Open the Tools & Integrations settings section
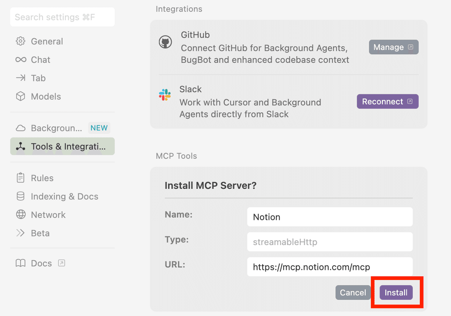451x316 pixels. tap(62, 146)
